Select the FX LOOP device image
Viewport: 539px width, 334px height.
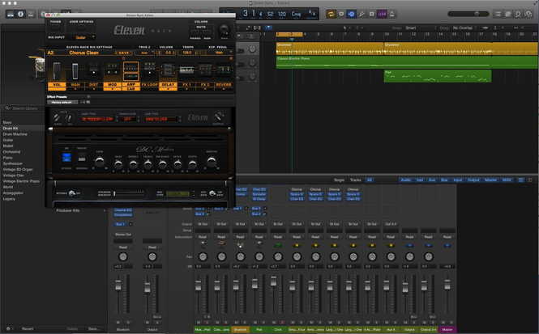[149, 69]
